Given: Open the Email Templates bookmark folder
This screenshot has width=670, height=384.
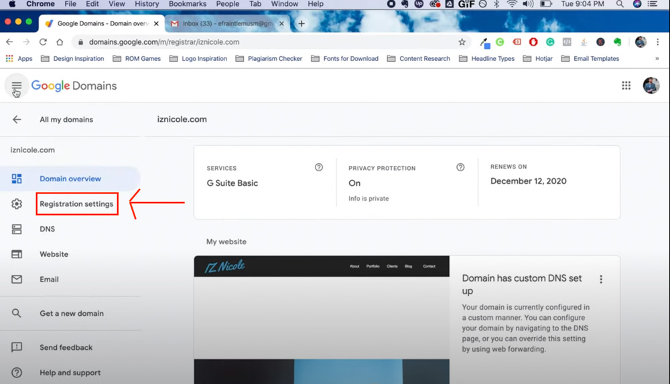Looking at the screenshot, I should (x=590, y=58).
